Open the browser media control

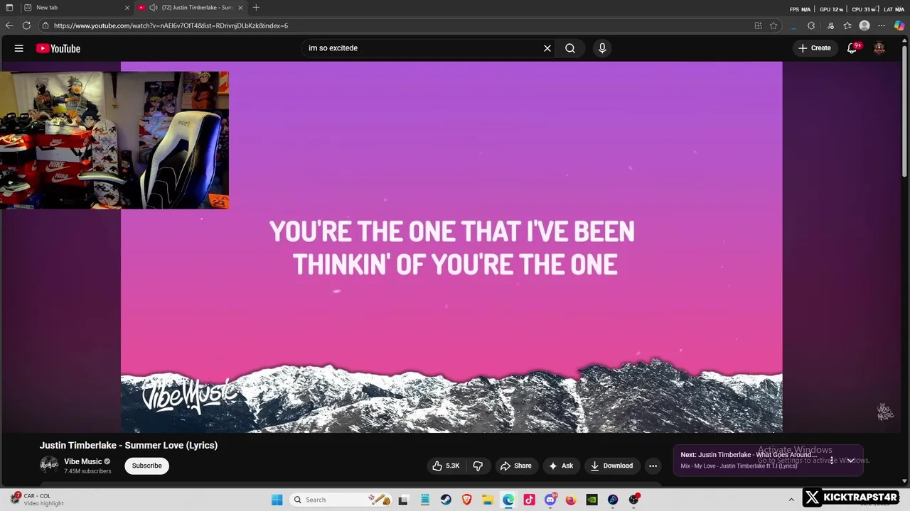pyautogui.click(x=829, y=26)
